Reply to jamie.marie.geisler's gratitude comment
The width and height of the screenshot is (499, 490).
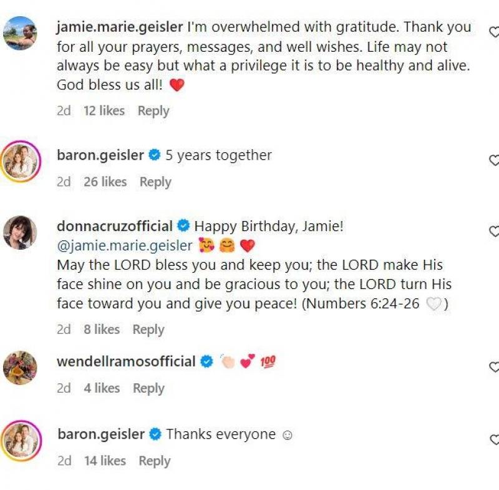point(153,110)
